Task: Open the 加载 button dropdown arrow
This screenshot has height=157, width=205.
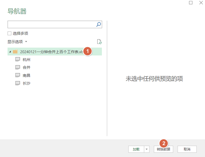Action: pyautogui.click(x=147, y=149)
